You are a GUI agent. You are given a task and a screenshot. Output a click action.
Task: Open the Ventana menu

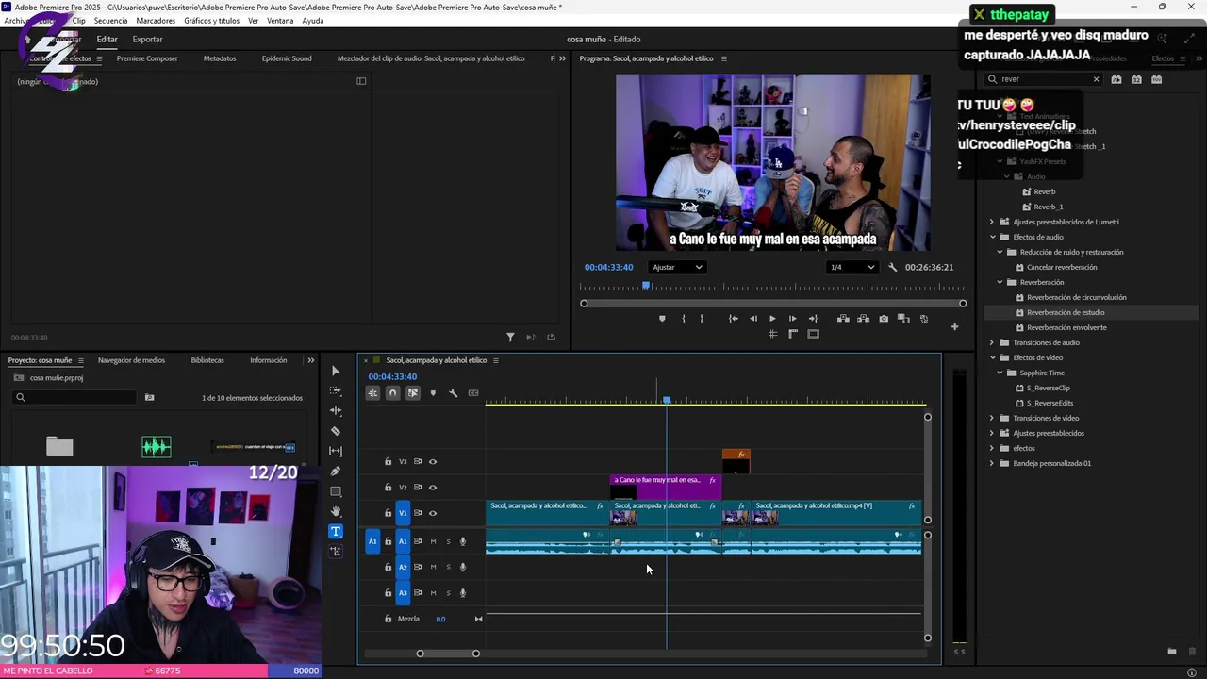280,21
